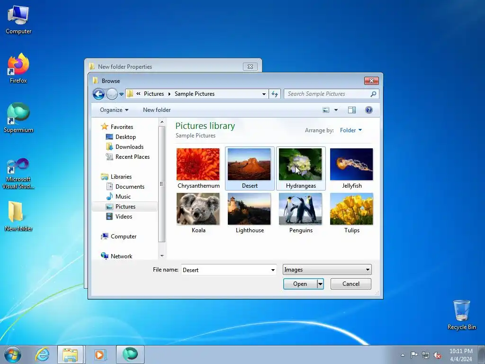Select the Koala picture

198,213
